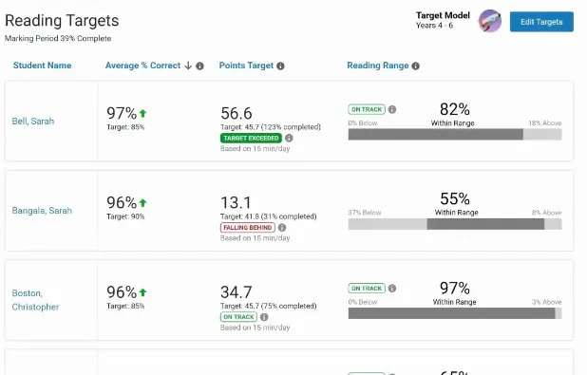Click info icon by Christopher Boston's reading range On Track
Screen dimensions: 587x375
[392, 289]
